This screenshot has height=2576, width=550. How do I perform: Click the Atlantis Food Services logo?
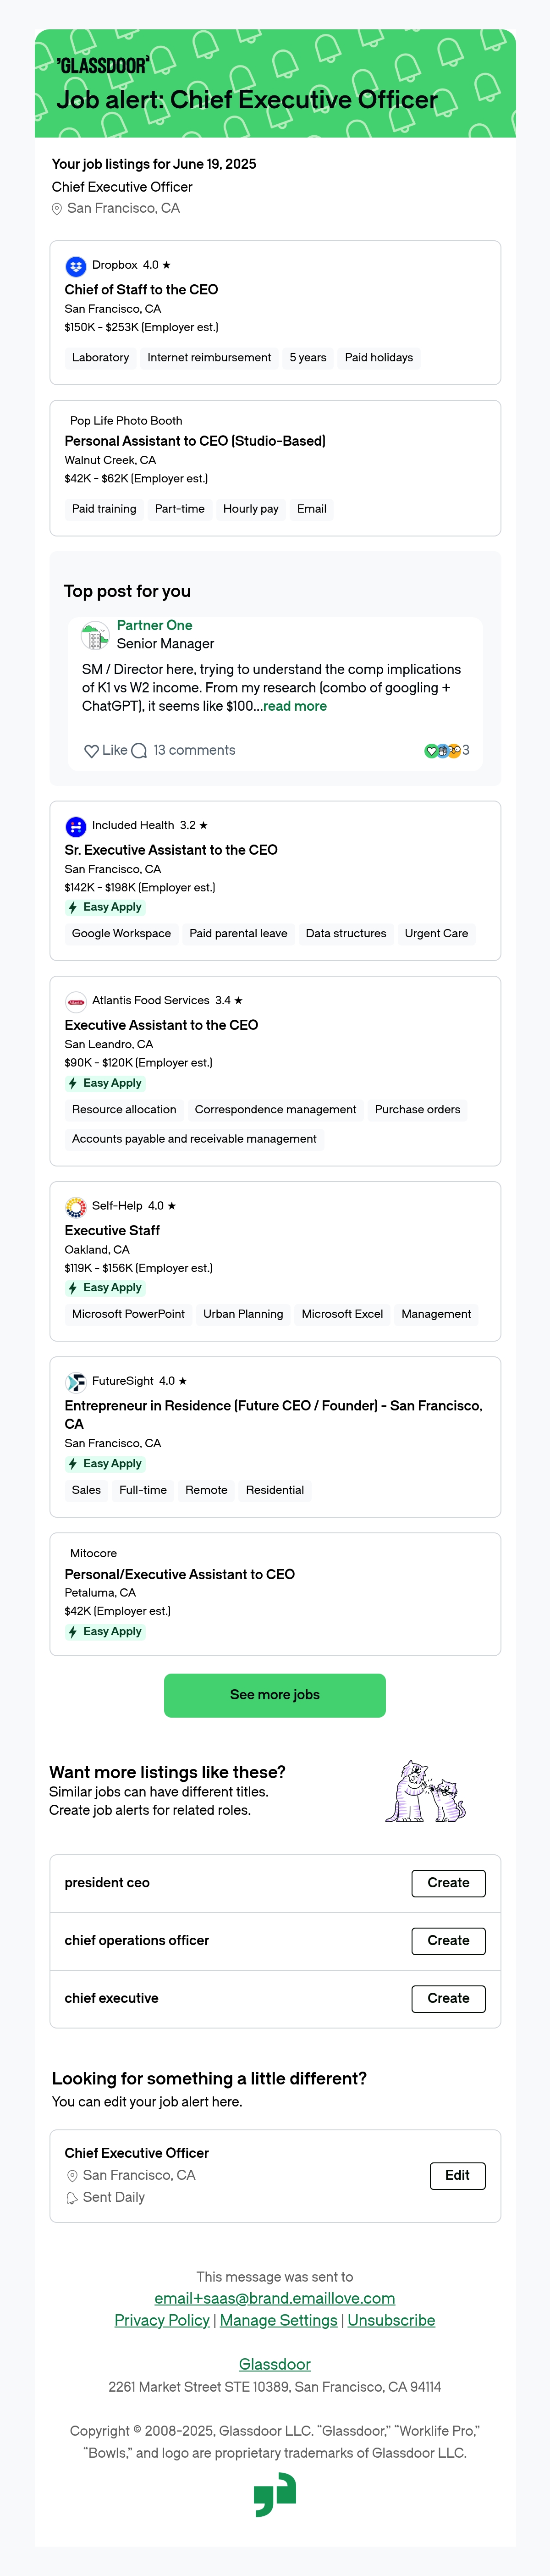pos(75,1001)
